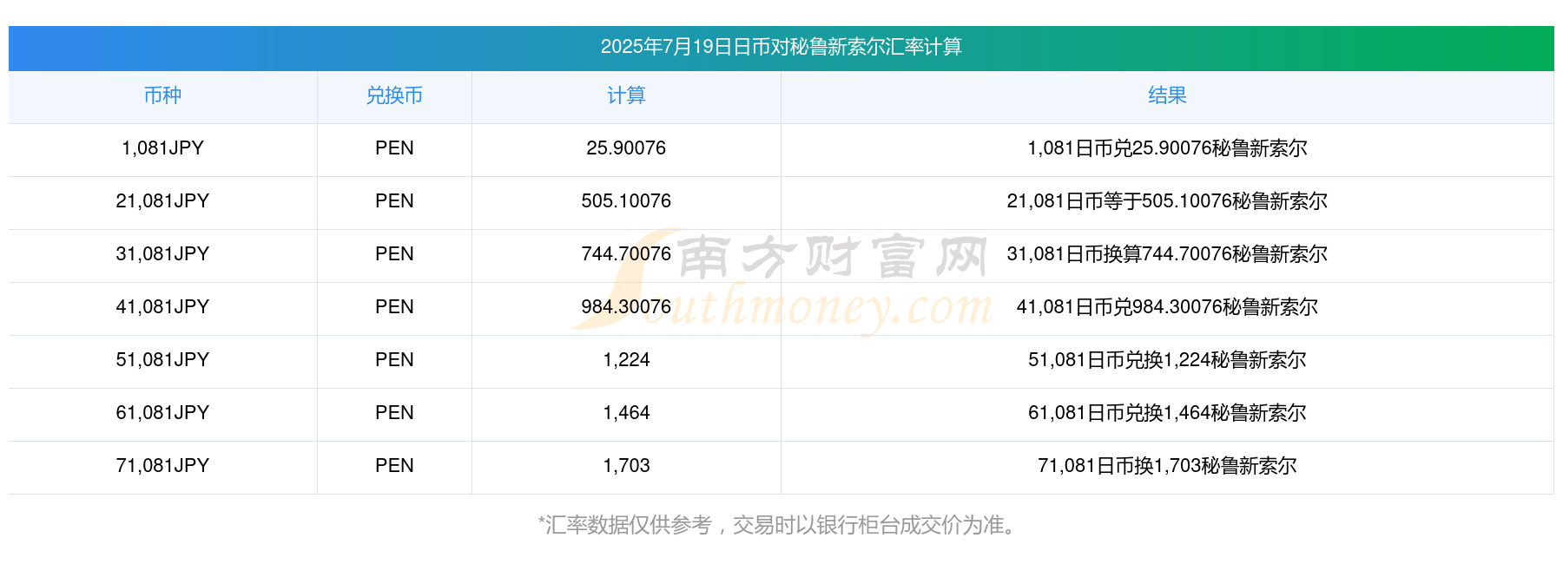Click the 1,081JPY cell

click(x=162, y=148)
